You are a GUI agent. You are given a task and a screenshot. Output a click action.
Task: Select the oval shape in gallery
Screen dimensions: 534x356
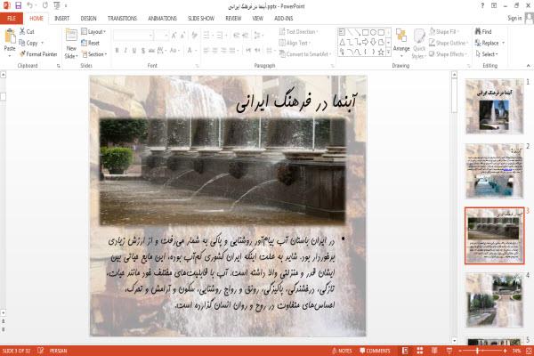point(373,32)
